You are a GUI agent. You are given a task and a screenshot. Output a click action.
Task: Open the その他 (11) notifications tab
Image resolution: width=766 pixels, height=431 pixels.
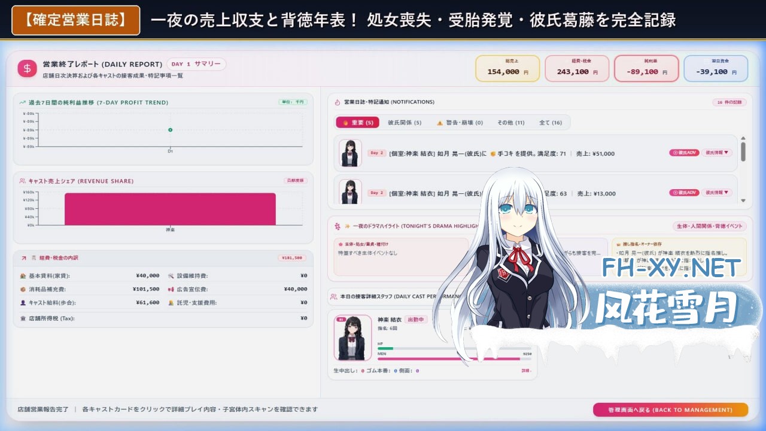(x=510, y=123)
